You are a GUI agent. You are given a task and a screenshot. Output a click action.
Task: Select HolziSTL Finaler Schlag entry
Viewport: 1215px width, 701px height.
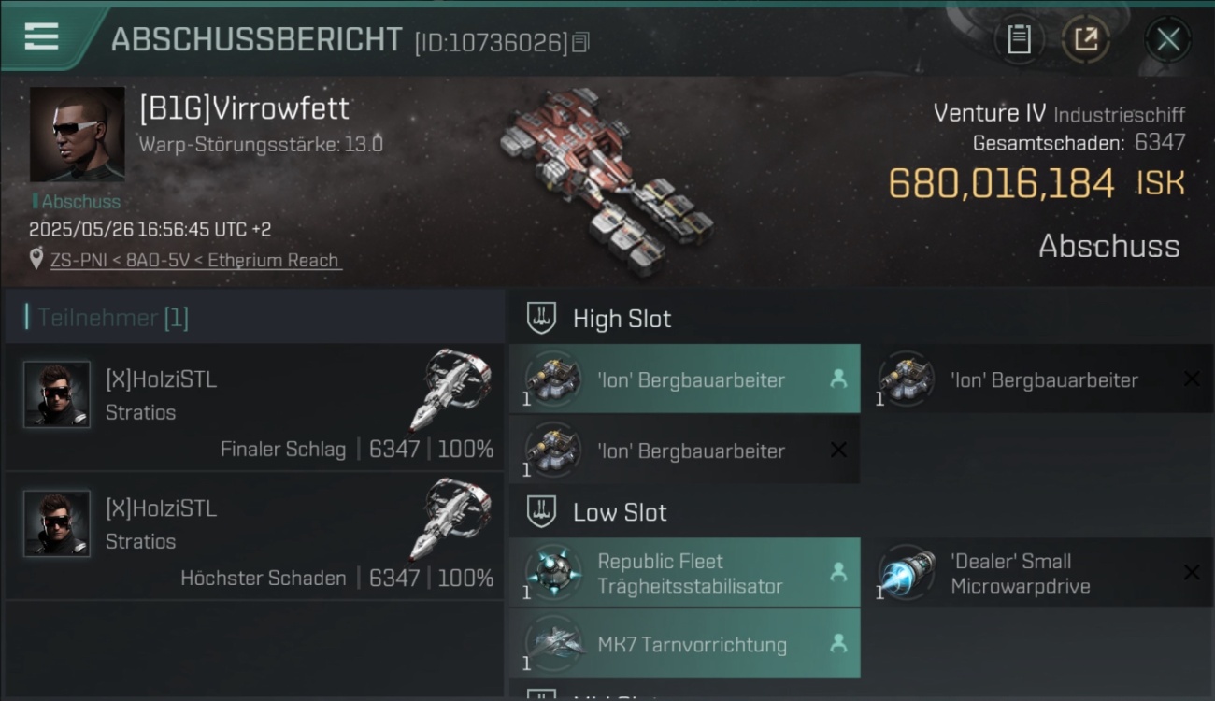tap(254, 408)
